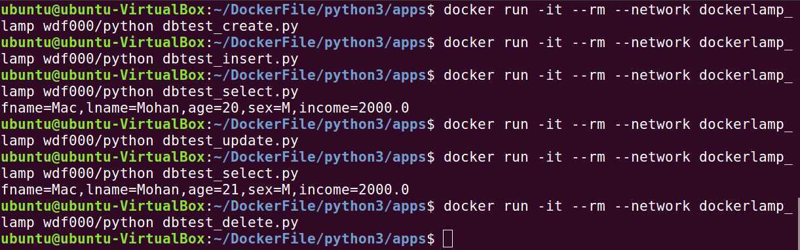Click the word lamp preceding wdf000/python dbtest_update.py
The width and height of the screenshot is (800, 250).
click(18, 141)
